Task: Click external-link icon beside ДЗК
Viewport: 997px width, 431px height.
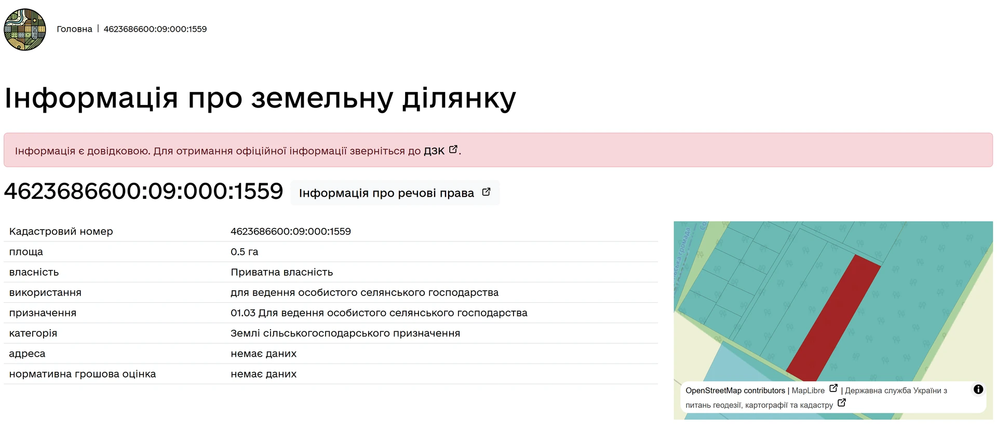Action: pos(453,150)
